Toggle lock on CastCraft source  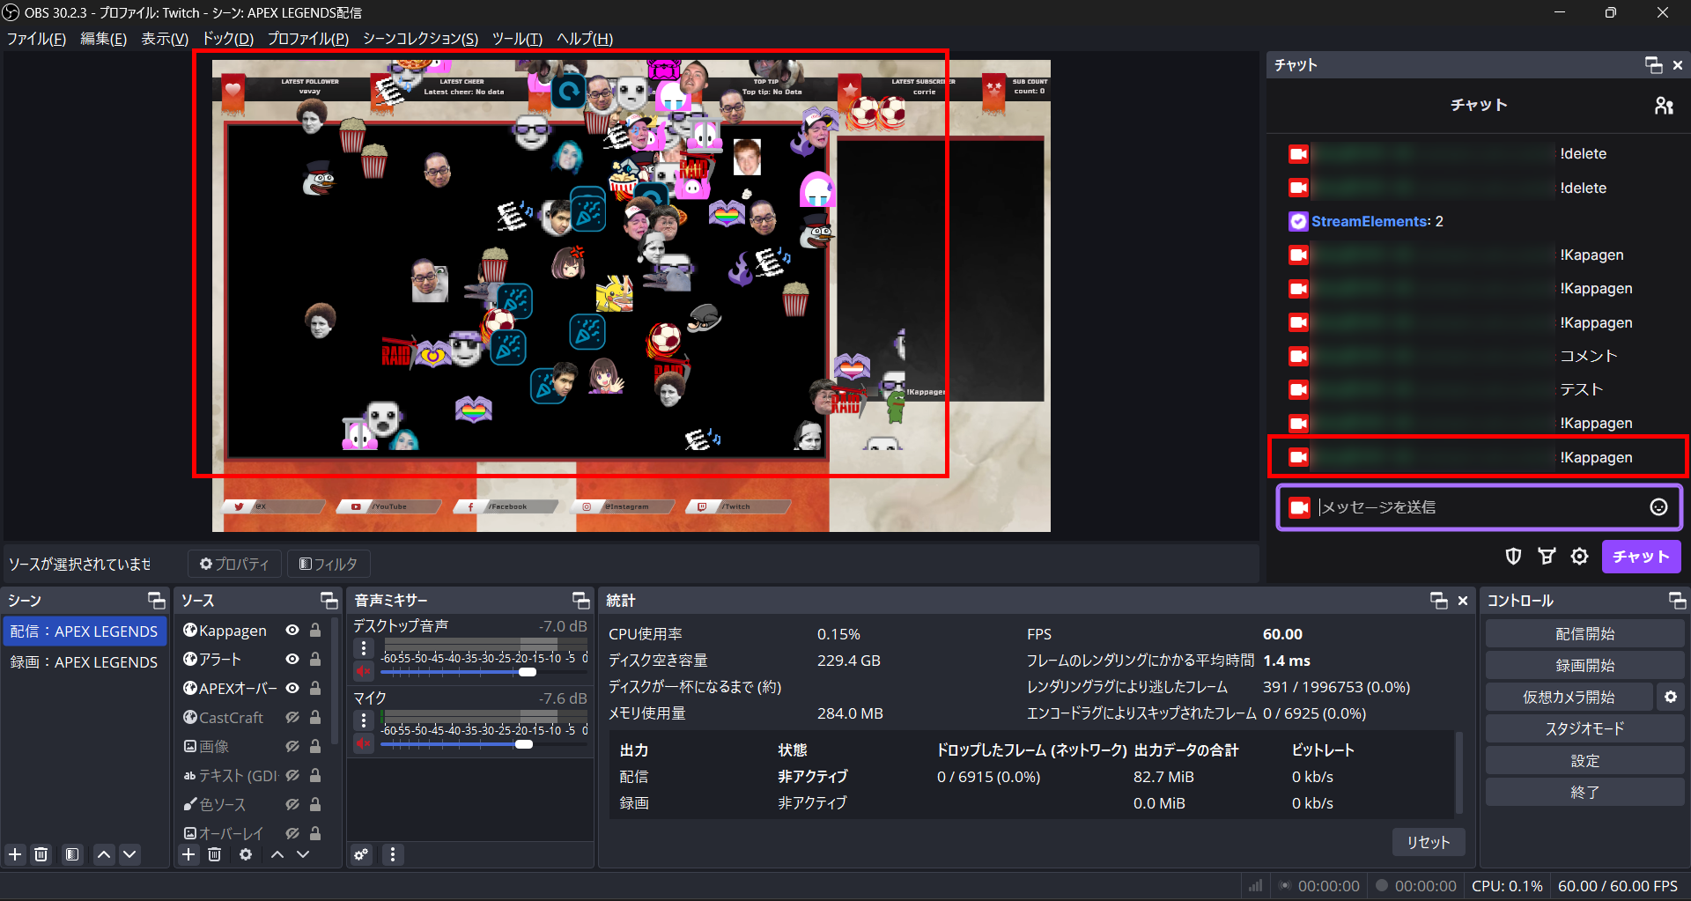pos(315,718)
